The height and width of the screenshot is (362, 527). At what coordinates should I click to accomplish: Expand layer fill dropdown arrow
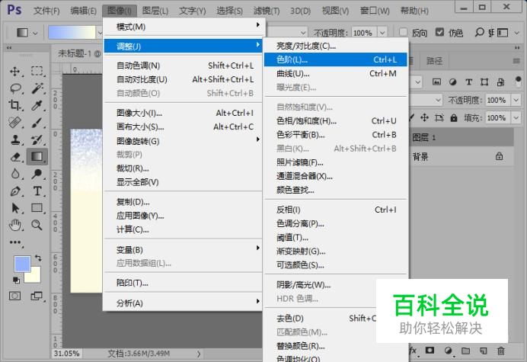pyautogui.click(x=516, y=118)
